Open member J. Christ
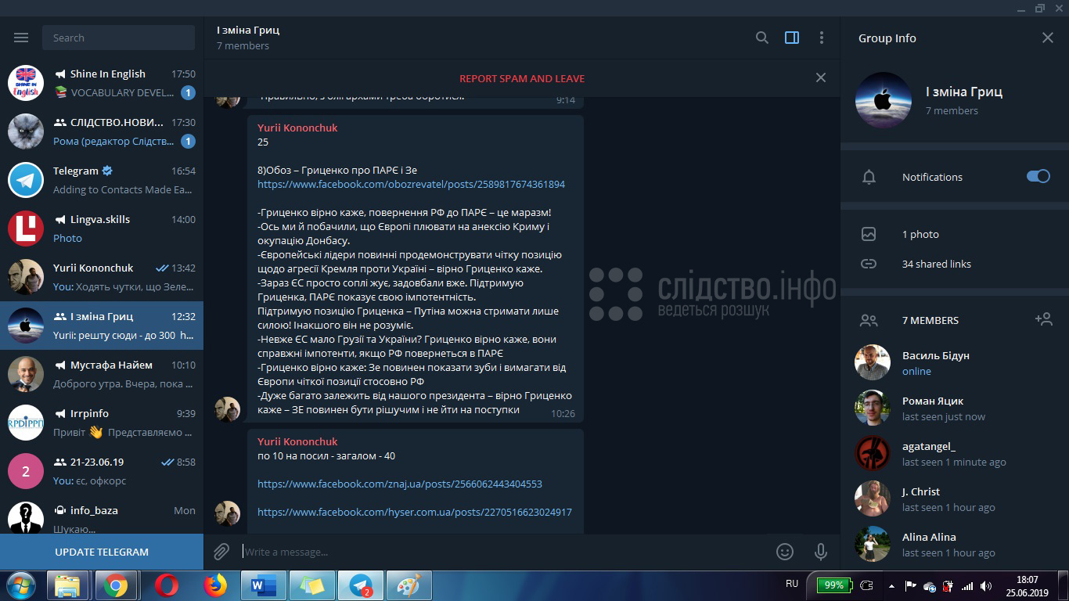Viewport: 1069px width, 601px height. click(x=955, y=498)
